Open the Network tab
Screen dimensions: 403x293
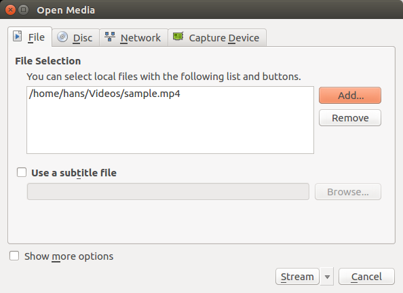point(134,37)
